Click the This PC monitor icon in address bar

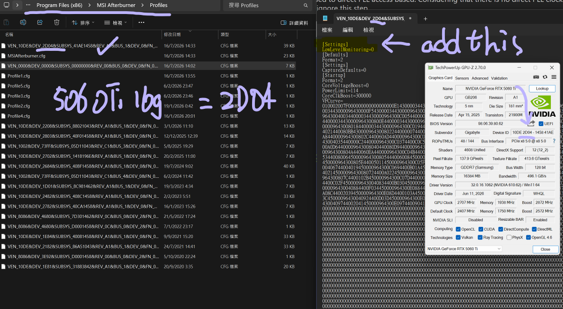pos(6,5)
